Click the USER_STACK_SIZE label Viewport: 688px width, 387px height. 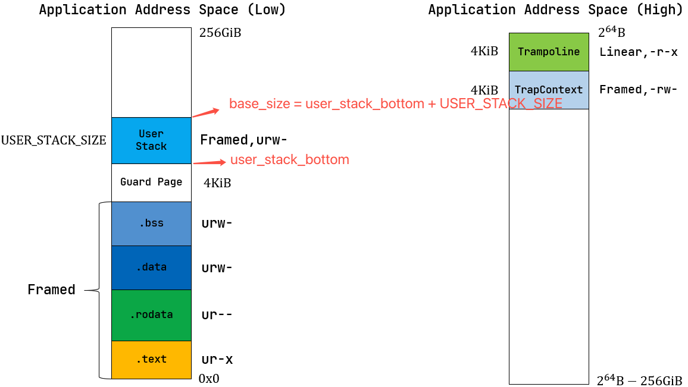tap(54, 140)
